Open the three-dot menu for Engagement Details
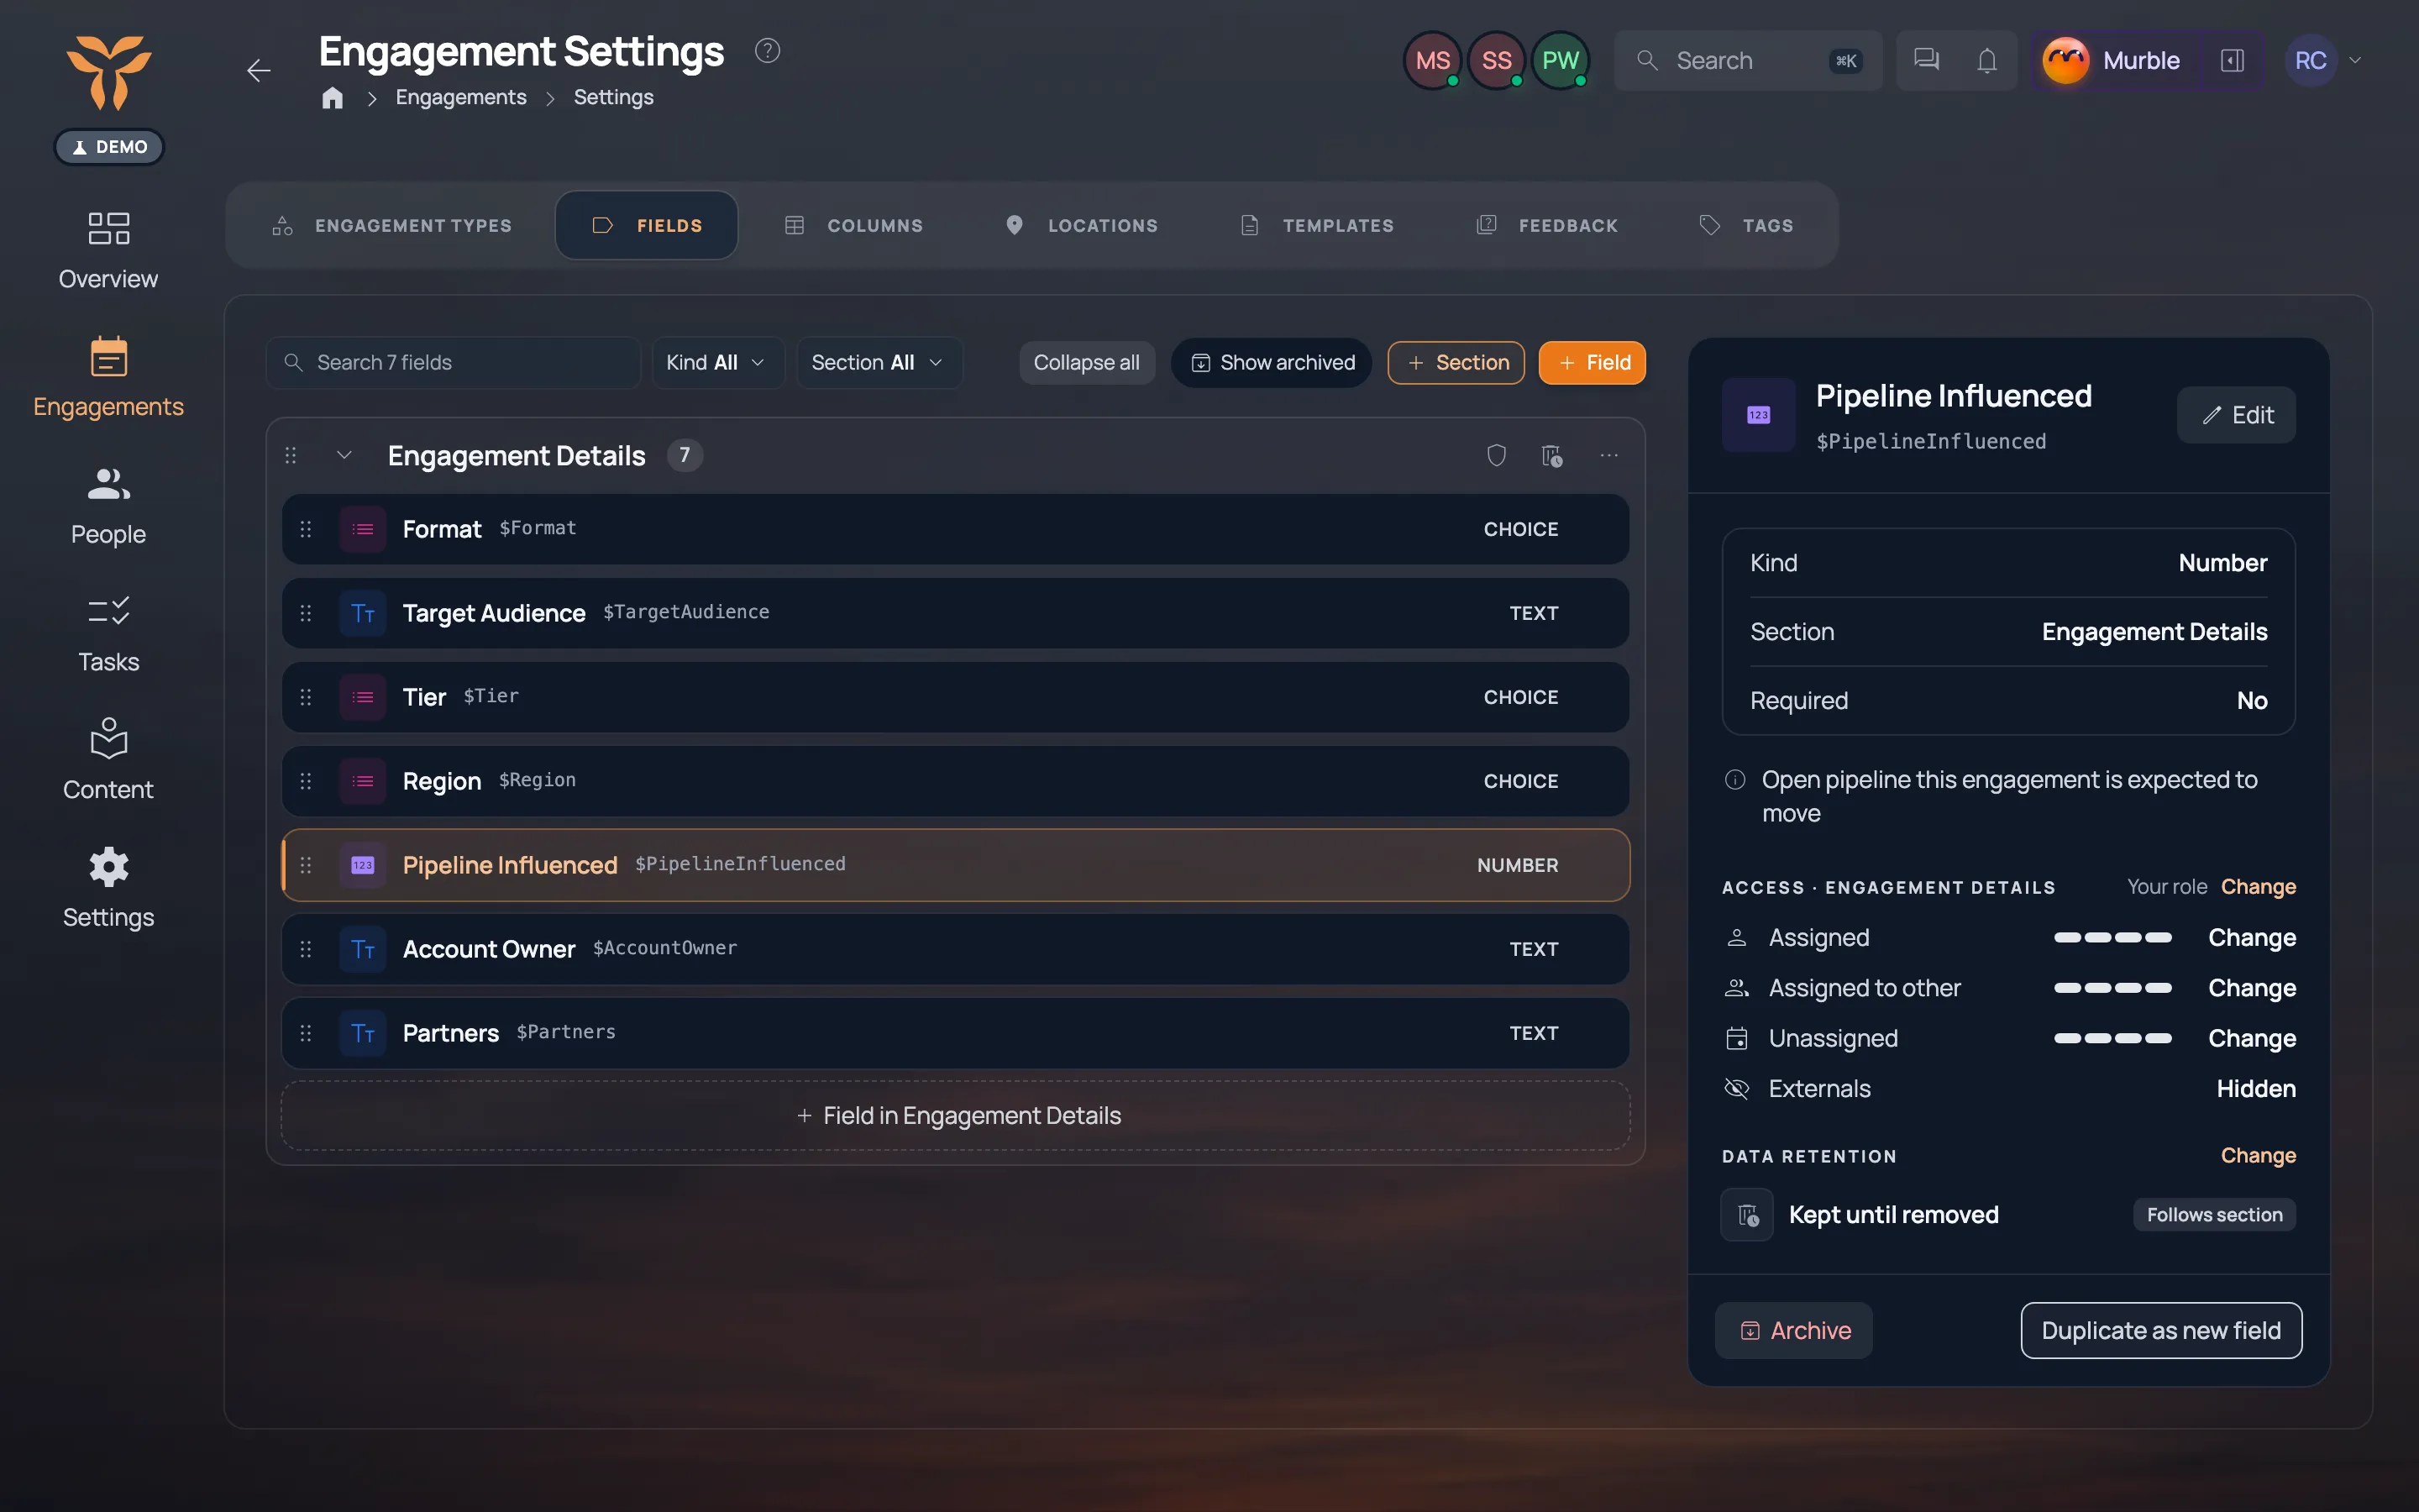The image size is (2419, 1512). tap(1608, 455)
